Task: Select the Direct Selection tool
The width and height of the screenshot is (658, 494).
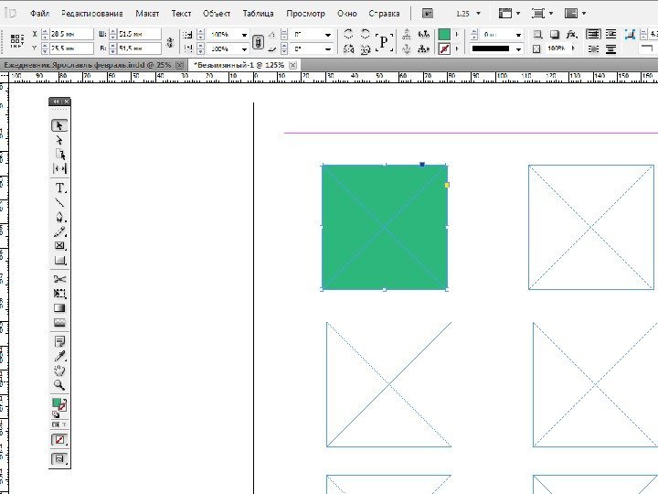Action: pyautogui.click(x=59, y=140)
